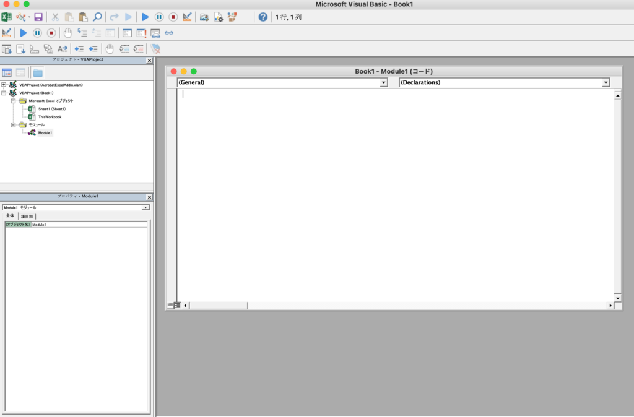Close the プロジェクト - VBAProject panel
Viewport: 634px width, 417px height.
[149, 61]
